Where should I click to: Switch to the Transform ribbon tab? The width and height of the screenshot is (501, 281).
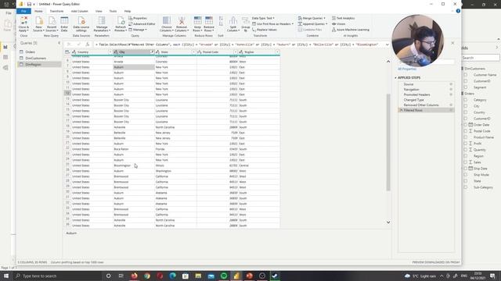[x=56, y=11]
